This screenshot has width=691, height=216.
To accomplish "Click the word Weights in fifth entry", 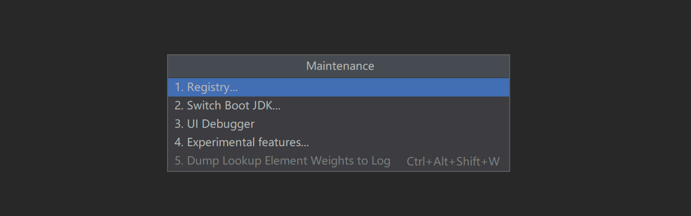I will click(x=332, y=161).
